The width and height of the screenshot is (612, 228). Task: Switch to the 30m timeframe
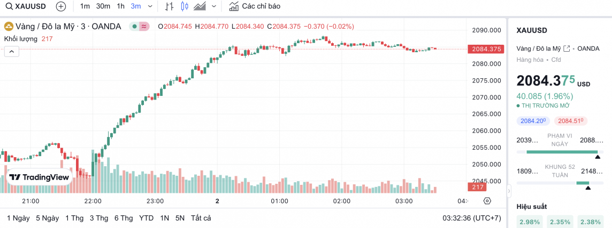point(103,6)
